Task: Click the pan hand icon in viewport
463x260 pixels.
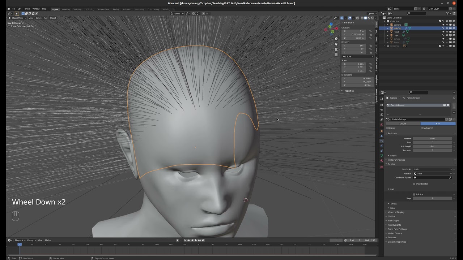Action: [336, 44]
